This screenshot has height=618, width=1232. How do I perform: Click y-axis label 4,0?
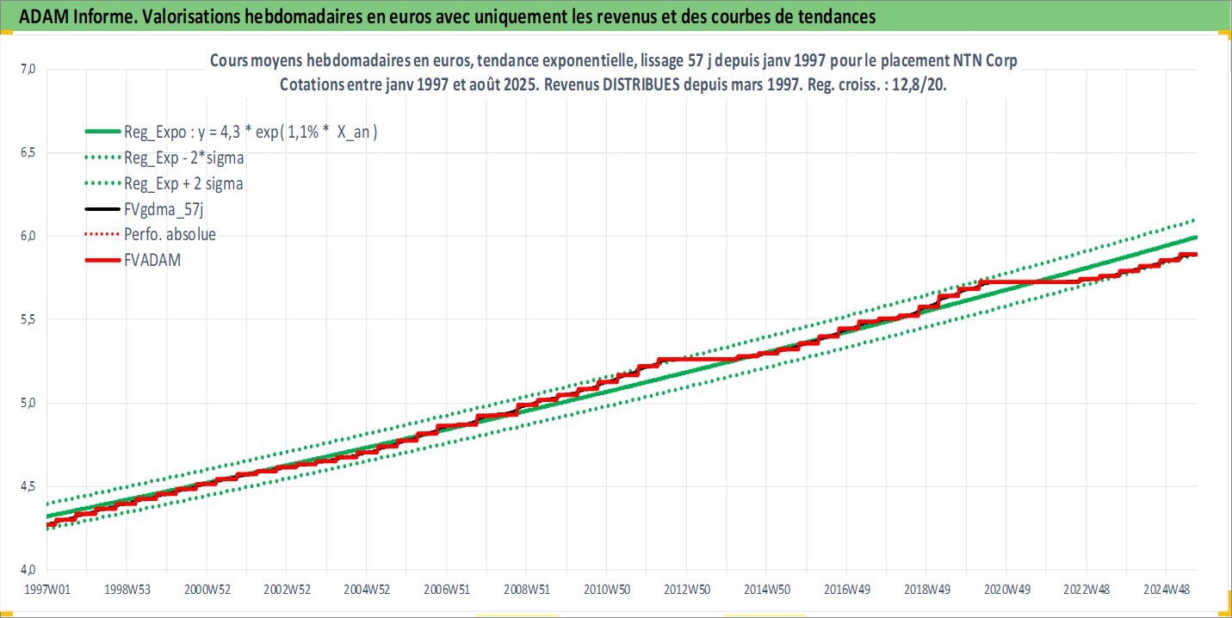click(27, 570)
